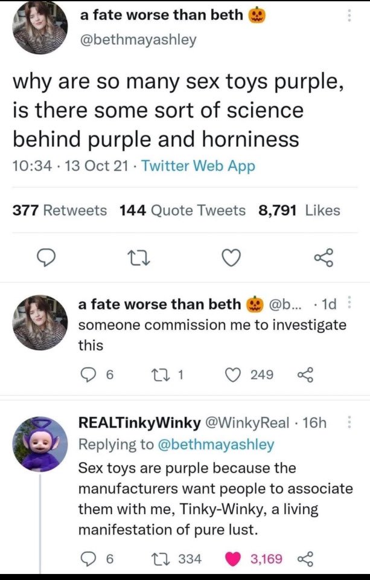
Task: Open main tweet's three-dot options menu
Action: click(x=348, y=16)
